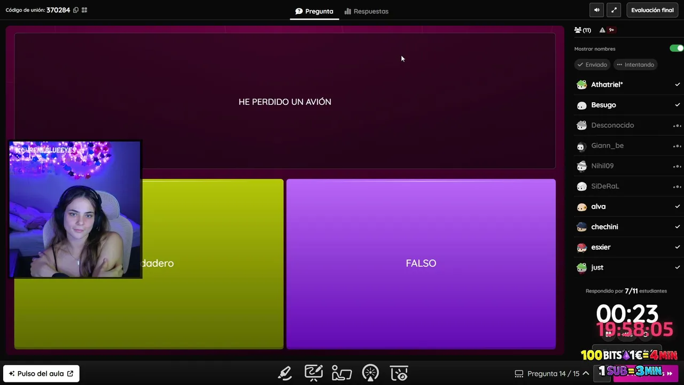
Task: Click the 00:23 countdown timer
Action: (x=627, y=313)
